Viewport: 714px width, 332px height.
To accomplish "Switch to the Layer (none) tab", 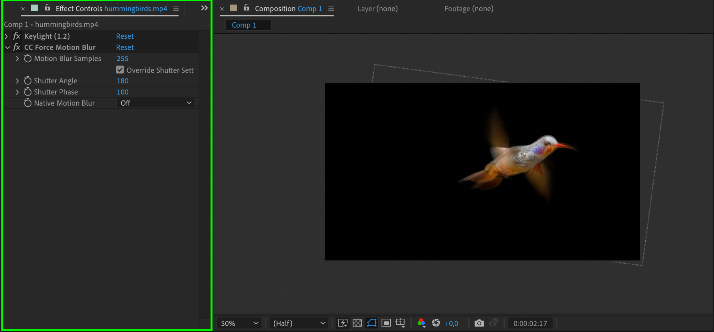I will 377,8.
